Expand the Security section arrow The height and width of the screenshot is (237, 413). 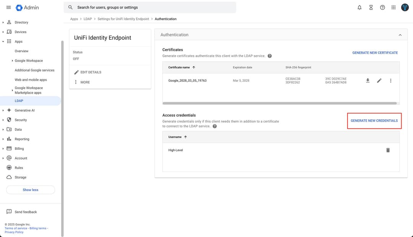click(3, 120)
